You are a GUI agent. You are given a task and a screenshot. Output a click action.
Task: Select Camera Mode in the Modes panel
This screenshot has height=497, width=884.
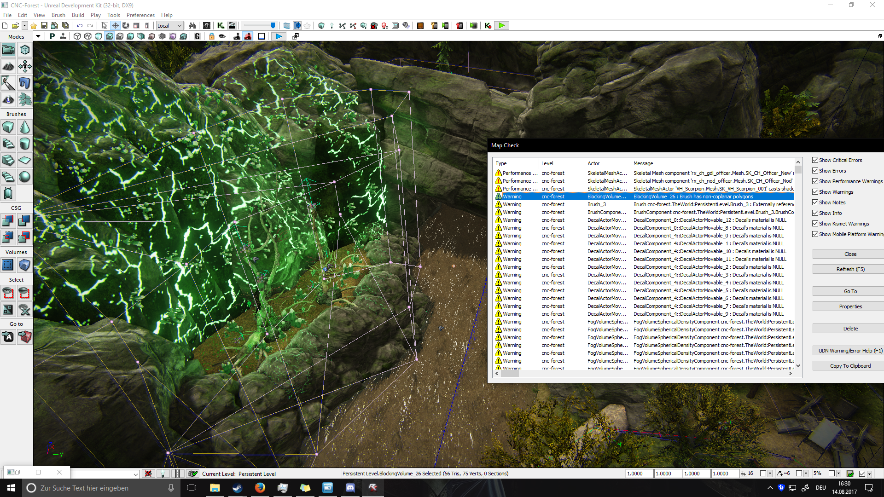click(x=8, y=50)
